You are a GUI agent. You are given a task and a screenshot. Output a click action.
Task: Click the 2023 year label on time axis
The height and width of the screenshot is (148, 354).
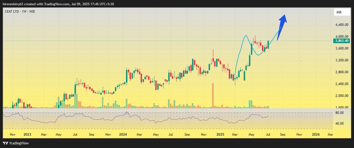tap(27, 134)
